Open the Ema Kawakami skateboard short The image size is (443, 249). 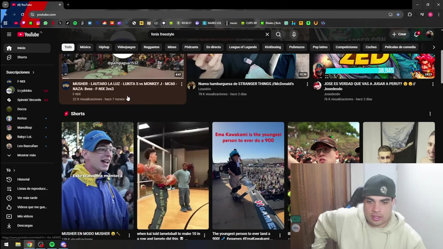tap(248, 176)
